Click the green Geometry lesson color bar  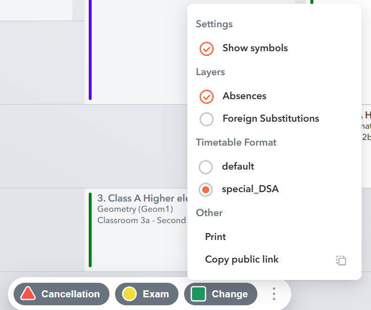point(90,230)
